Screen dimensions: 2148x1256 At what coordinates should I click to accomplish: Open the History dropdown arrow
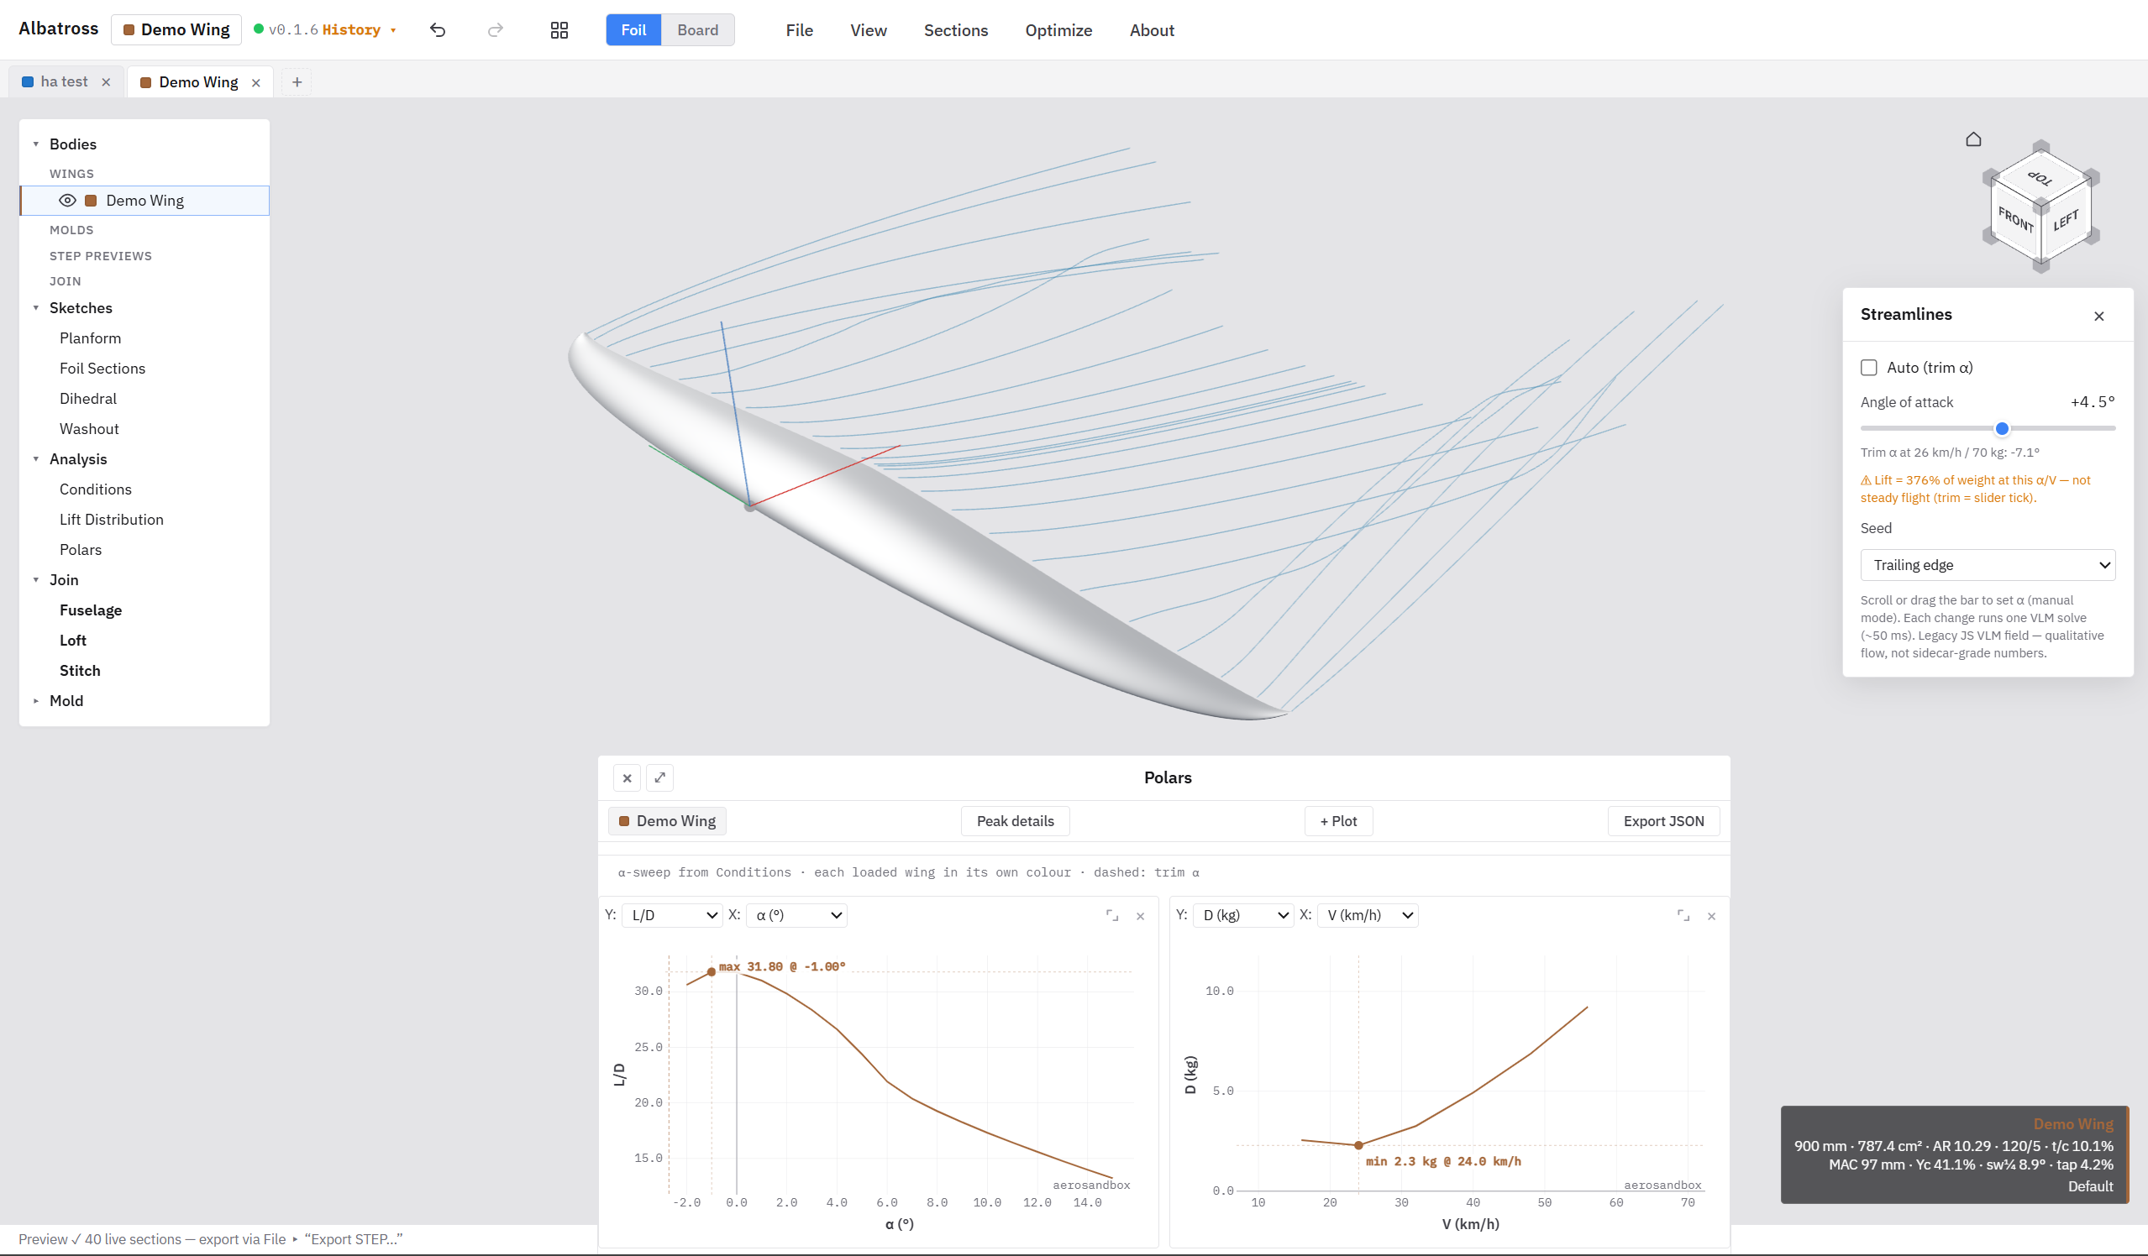[393, 31]
